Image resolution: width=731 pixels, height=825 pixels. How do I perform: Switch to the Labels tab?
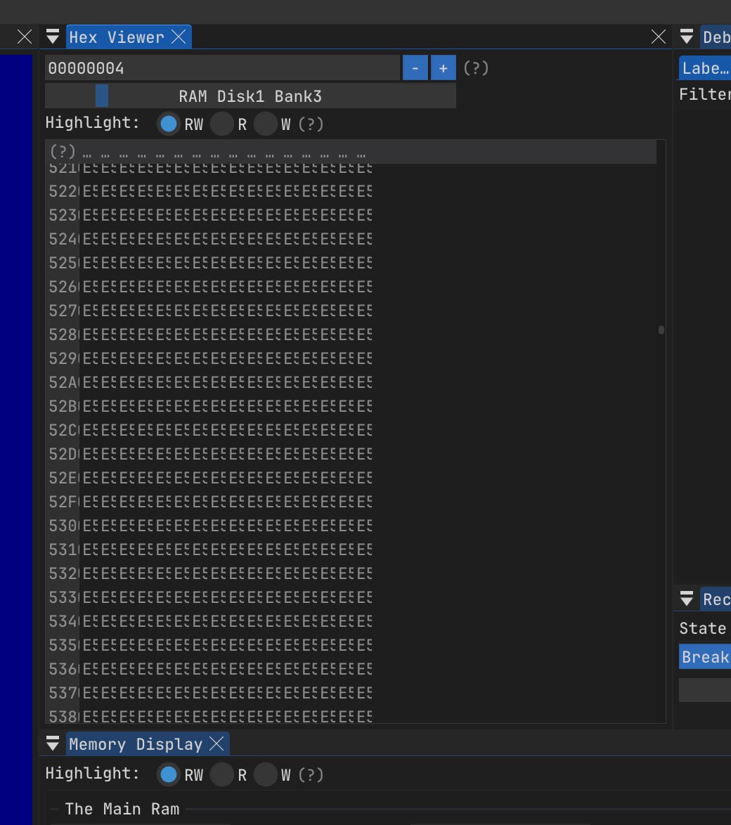pos(705,68)
